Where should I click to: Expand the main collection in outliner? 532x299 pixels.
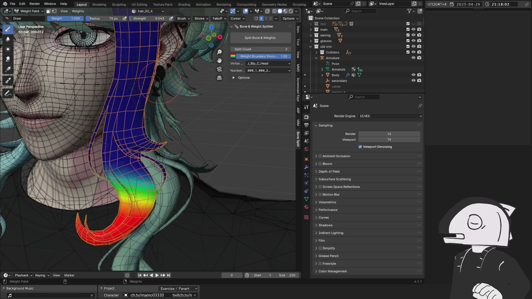311,30
